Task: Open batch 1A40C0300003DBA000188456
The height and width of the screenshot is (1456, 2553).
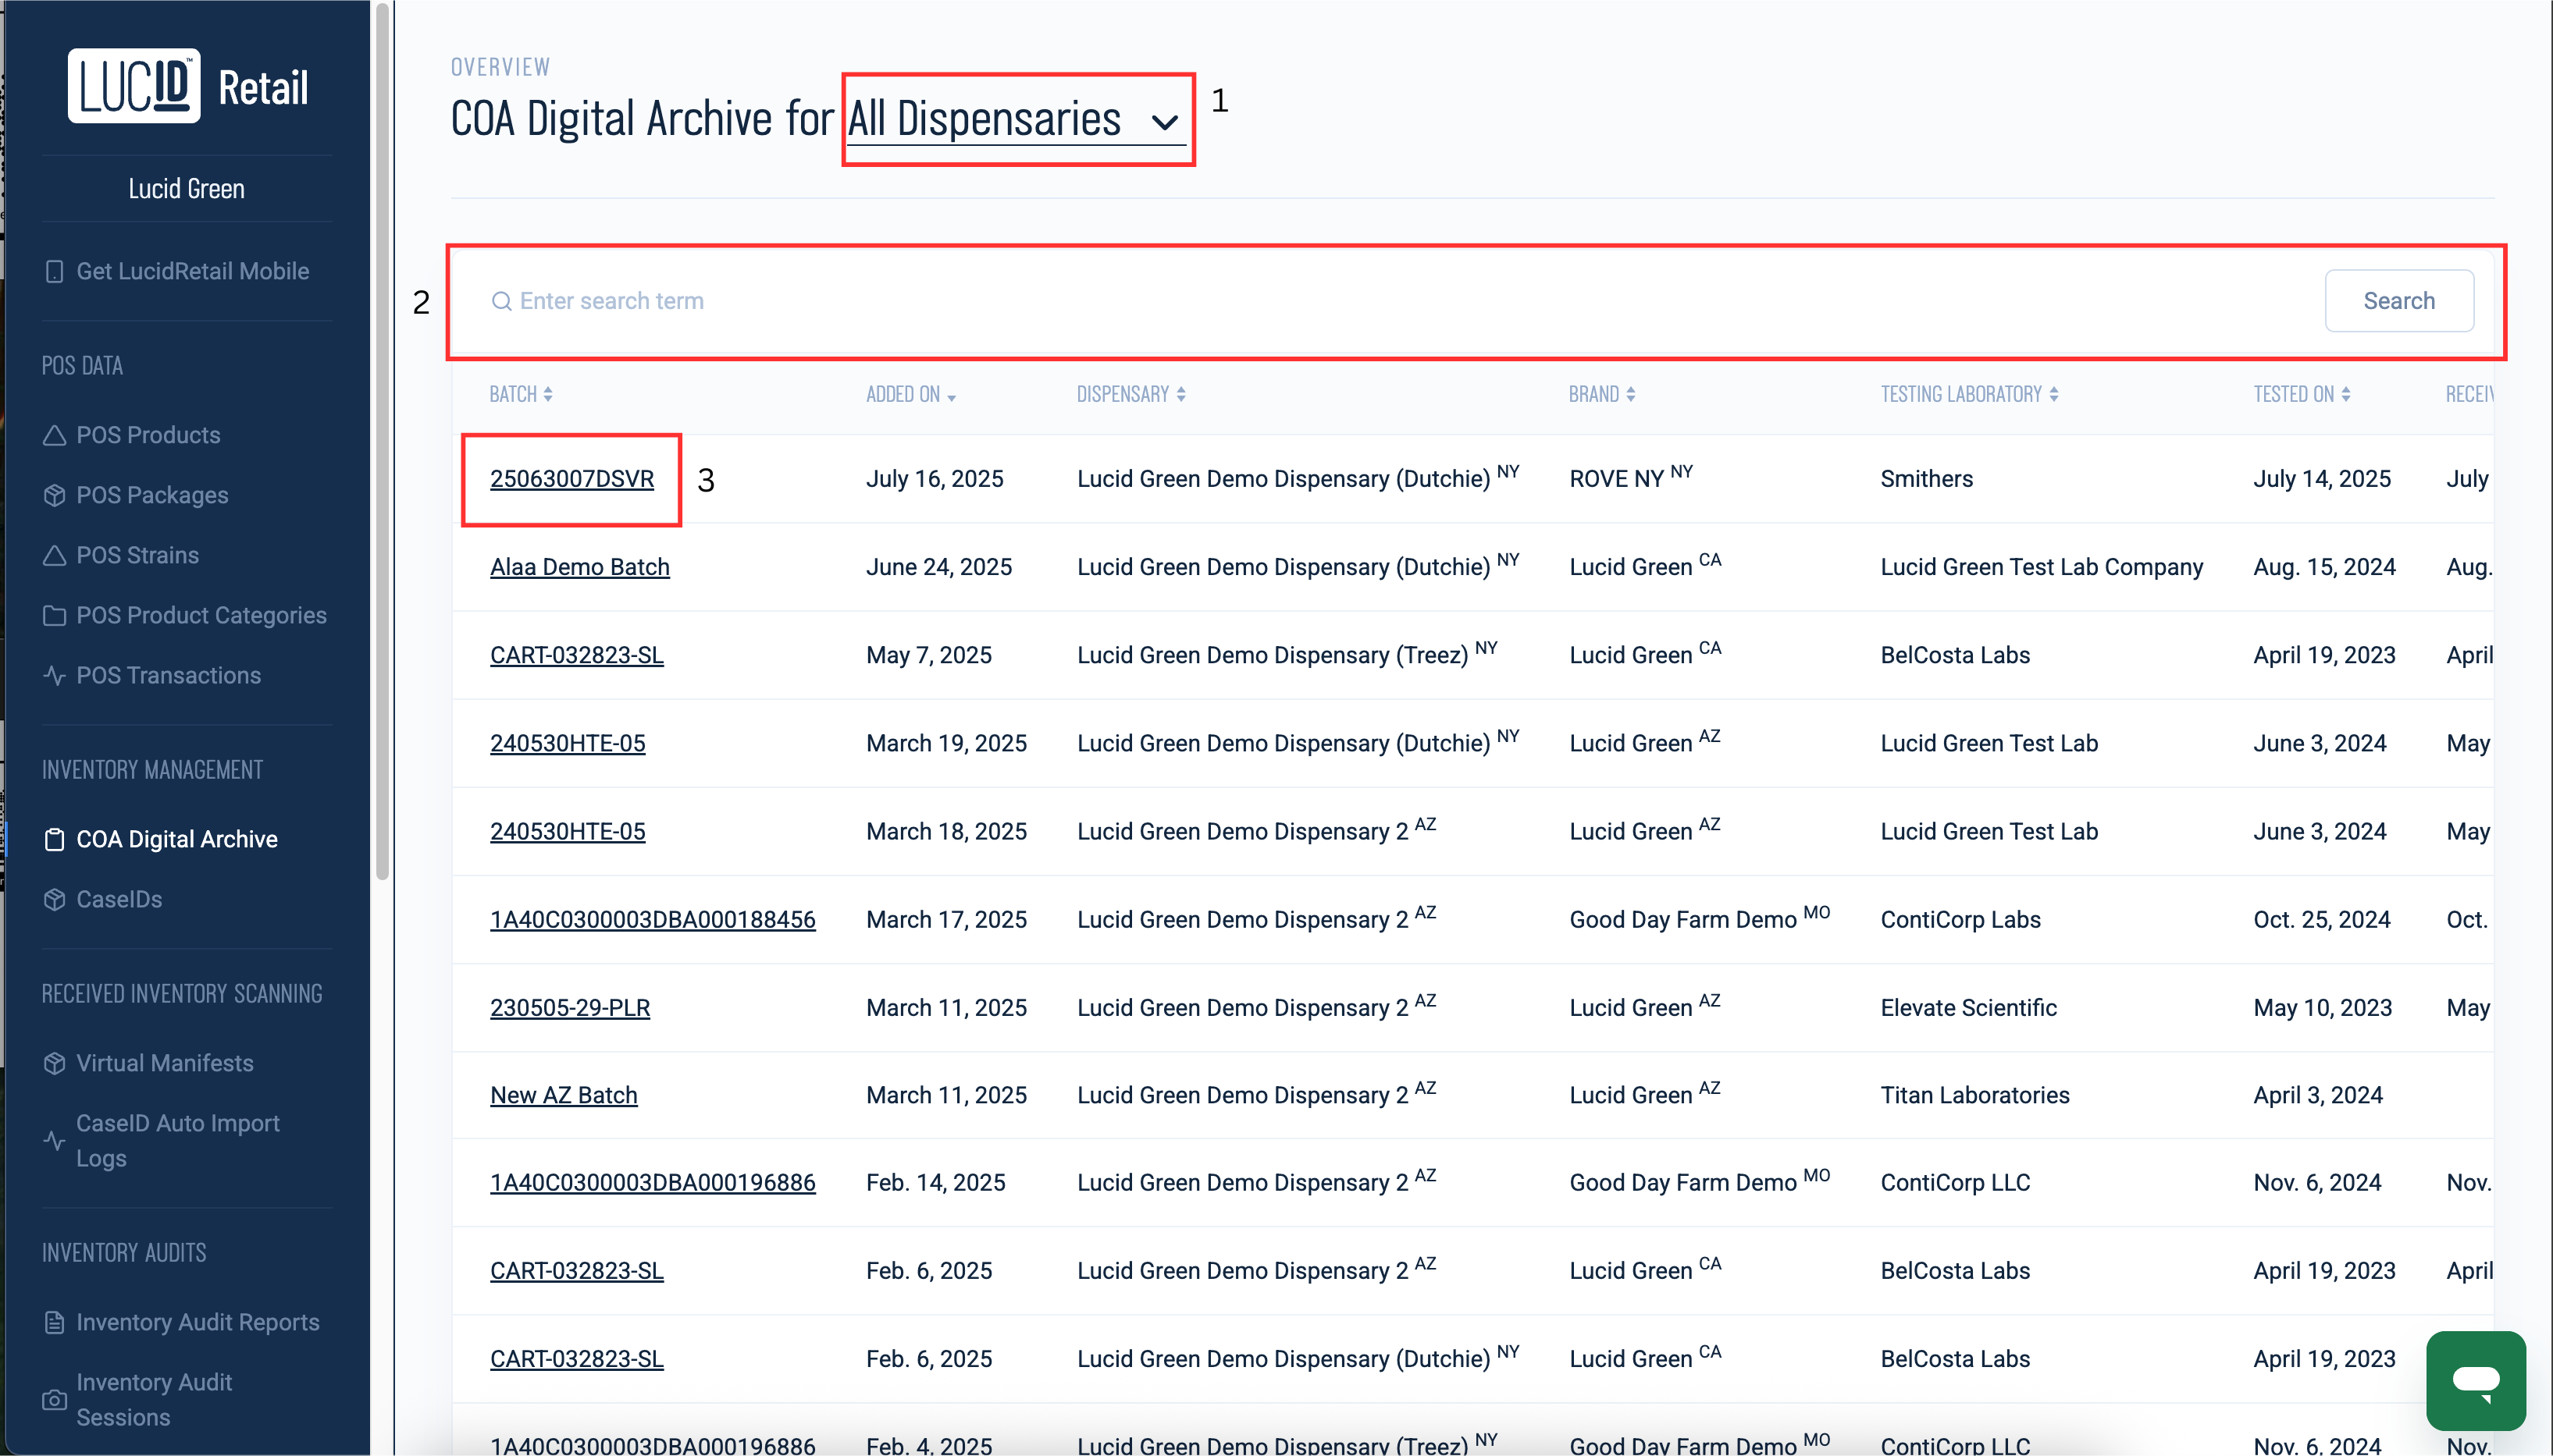Action: [x=652, y=919]
